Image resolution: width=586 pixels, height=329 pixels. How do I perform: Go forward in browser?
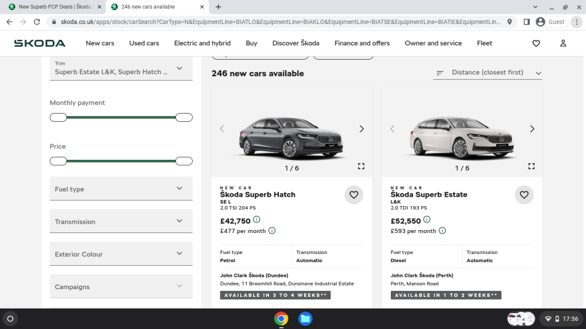23,22
